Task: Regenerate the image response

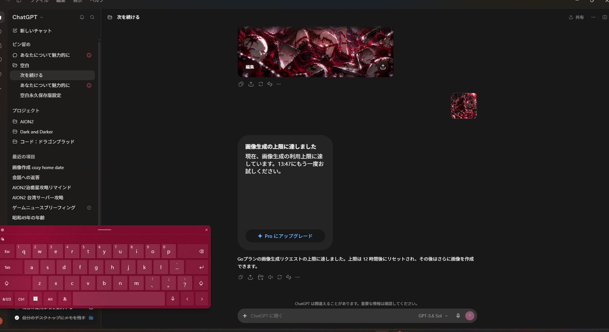Action: 261,84
